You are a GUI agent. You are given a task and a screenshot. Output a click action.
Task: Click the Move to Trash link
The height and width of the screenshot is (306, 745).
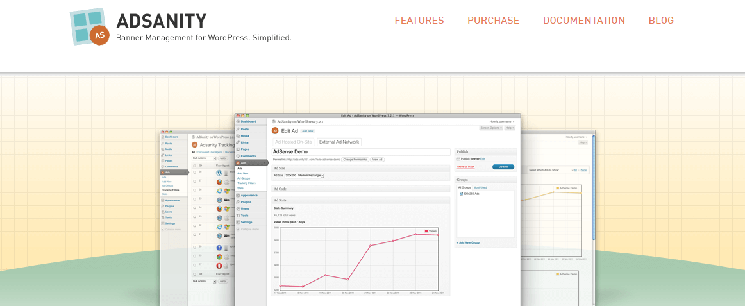(x=465, y=167)
